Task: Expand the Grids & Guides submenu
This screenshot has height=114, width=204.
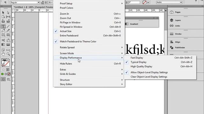Action: [x=89, y=74]
